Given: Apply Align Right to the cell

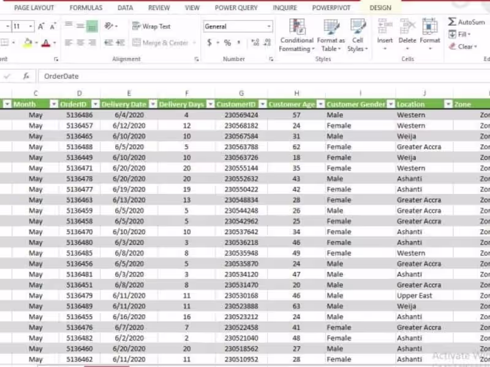Looking at the screenshot, I should point(92,42).
